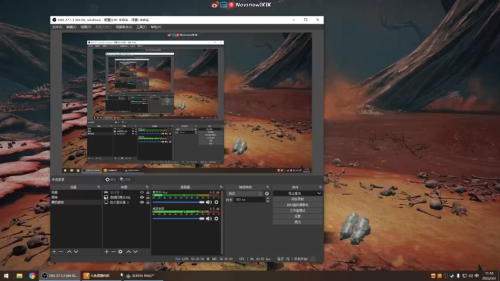
Task: Decrease transition duration with down arrow
Action: click(x=267, y=201)
